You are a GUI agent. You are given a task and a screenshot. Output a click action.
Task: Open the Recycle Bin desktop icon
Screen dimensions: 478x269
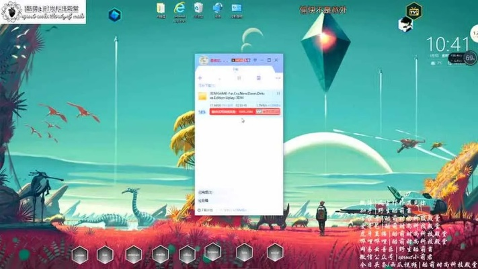(x=198, y=9)
